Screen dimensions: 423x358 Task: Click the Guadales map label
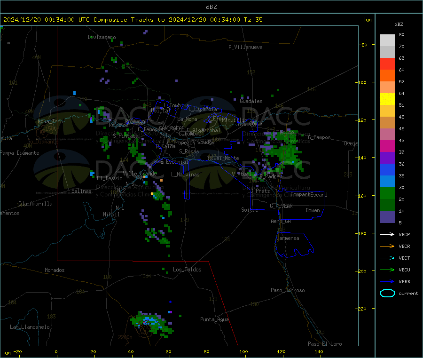(x=251, y=101)
